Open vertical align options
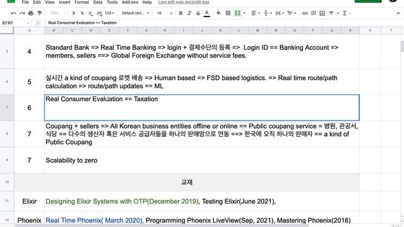The image size is (404, 227). pos(268,13)
